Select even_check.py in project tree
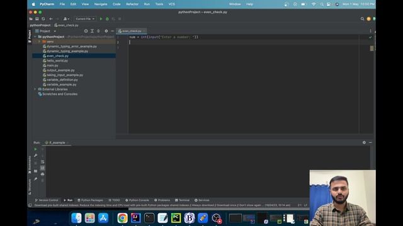This screenshot has width=403, height=226. coord(57,56)
